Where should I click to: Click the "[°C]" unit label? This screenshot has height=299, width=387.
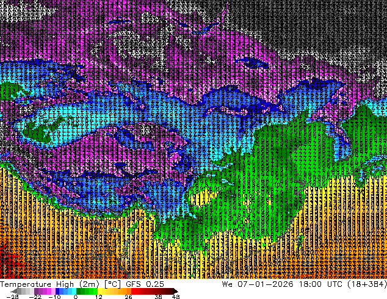[x=112, y=284]
